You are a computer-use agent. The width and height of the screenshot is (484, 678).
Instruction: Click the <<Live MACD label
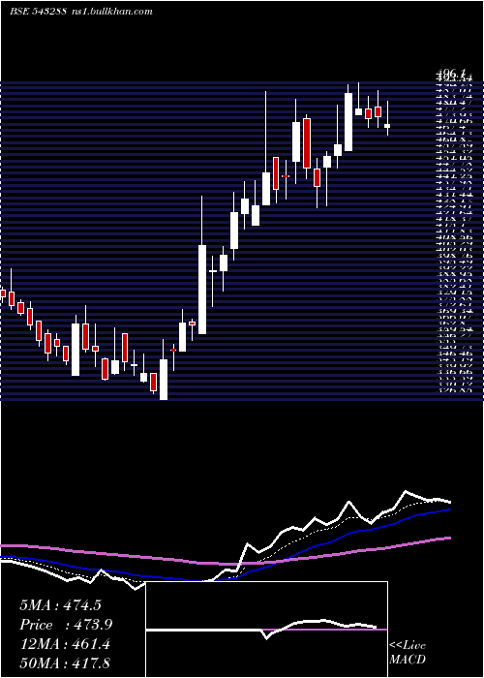point(408,652)
